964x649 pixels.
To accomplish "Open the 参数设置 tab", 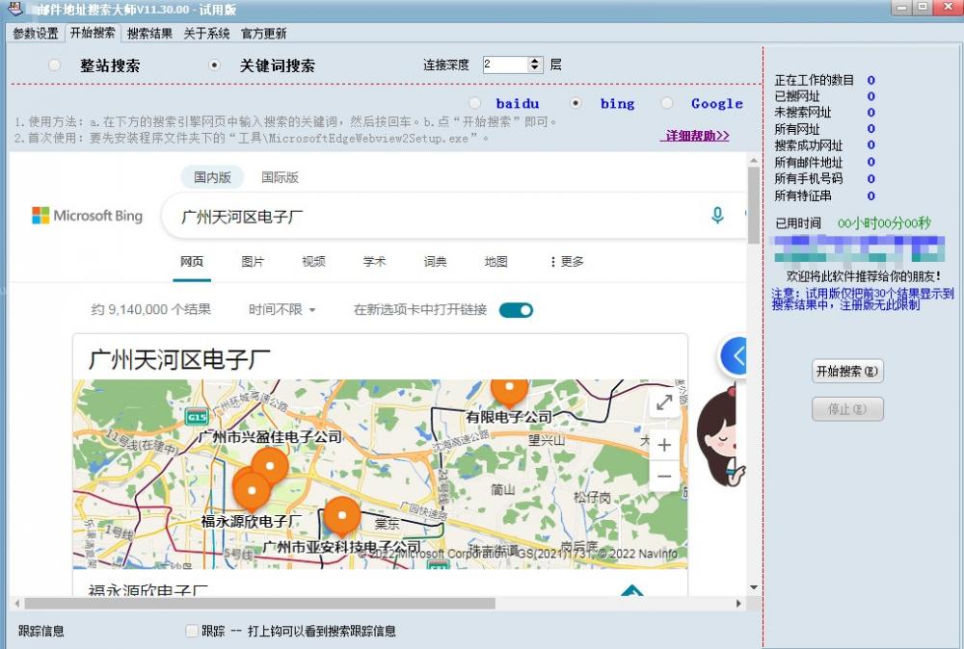I will pos(36,33).
